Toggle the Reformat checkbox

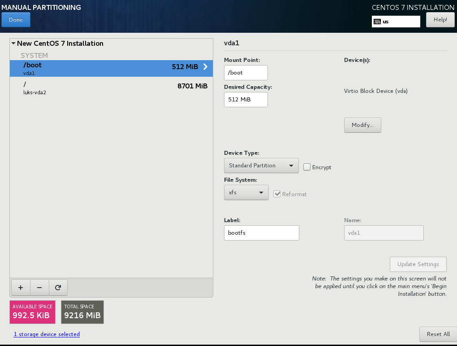277,194
